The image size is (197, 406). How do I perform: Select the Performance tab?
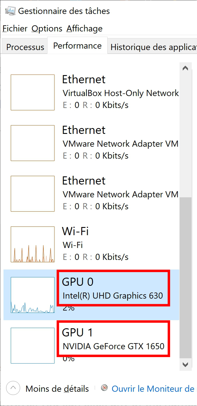(78, 45)
